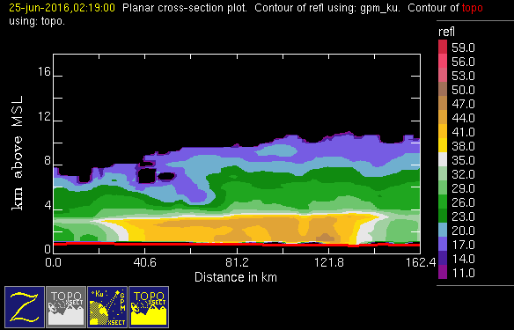Click the red 'topo' text in title
Image resolution: width=514 pixels, height=330 pixels.
coord(472,8)
